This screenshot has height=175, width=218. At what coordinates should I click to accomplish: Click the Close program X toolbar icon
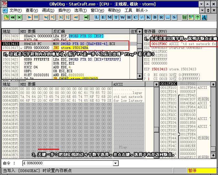[x=19, y=17]
